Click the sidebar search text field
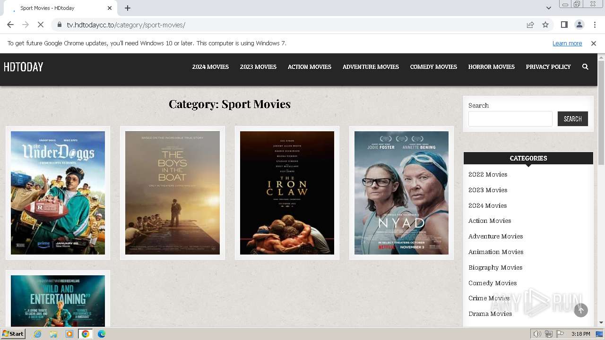Viewport: 605px width, 340px height. (x=510, y=119)
